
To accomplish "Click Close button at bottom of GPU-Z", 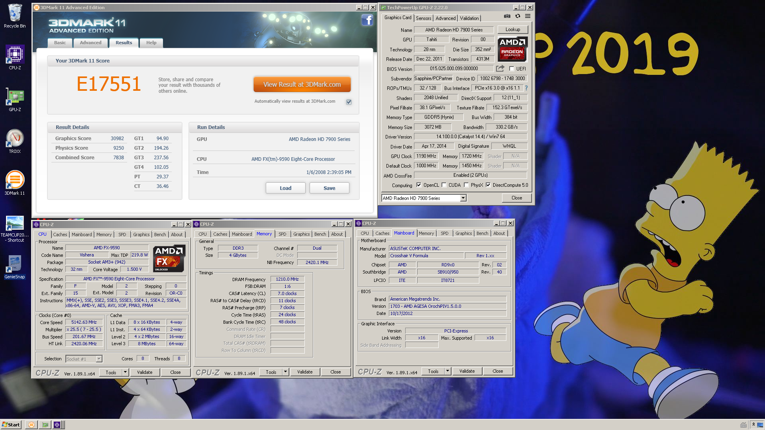I will pos(517,198).
